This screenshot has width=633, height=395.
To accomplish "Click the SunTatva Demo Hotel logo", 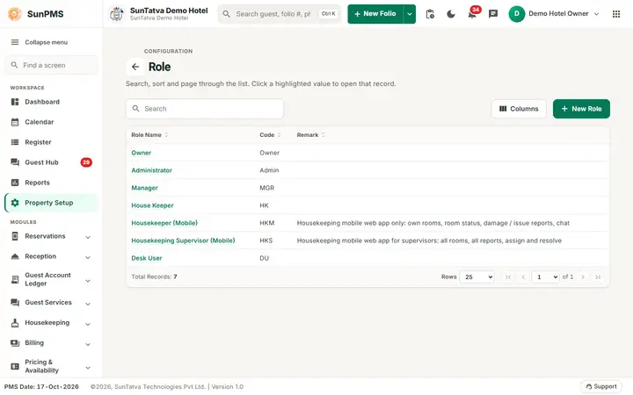I will (x=117, y=14).
